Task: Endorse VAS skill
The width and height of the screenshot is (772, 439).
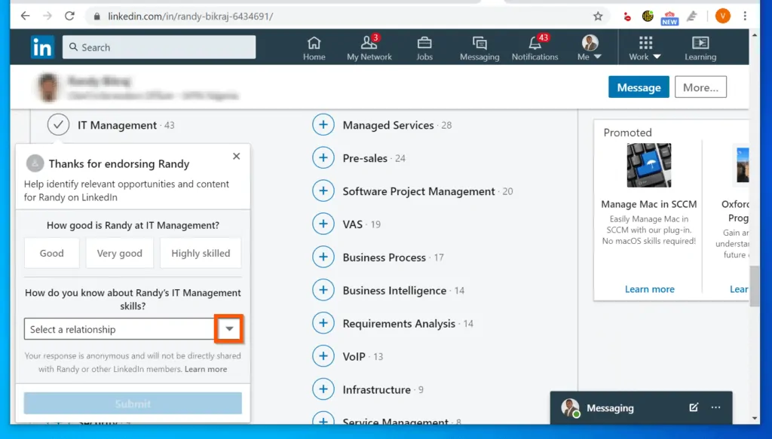Action: (323, 224)
